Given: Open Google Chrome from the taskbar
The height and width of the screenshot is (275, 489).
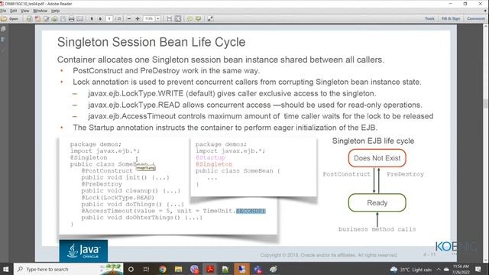Looking at the screenshot, I should [x=163, y=270].
